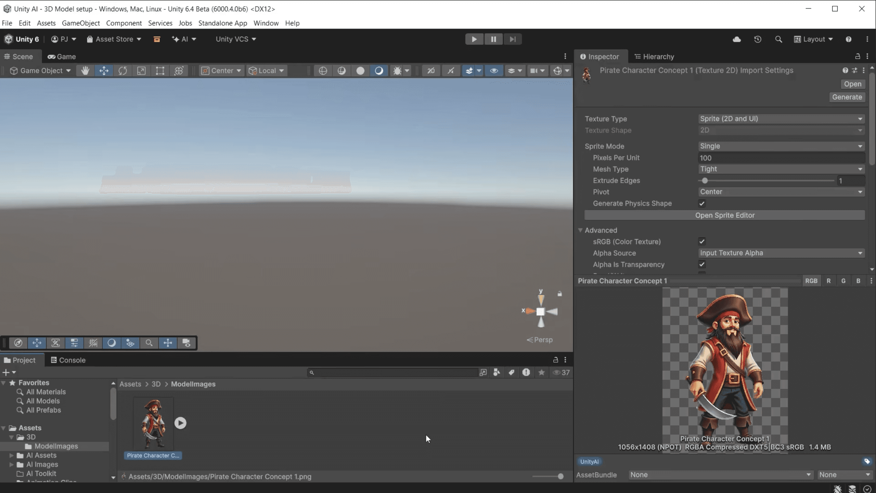Screen dimensions: 876x493
Task: Open the Game Object tool context dropdown
Action: coord(40,71)
